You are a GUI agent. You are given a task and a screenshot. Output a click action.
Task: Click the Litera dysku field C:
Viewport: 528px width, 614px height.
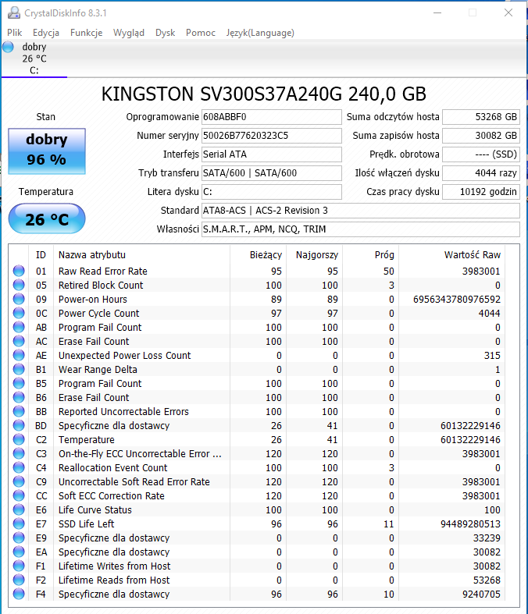[x=271, y=192]
